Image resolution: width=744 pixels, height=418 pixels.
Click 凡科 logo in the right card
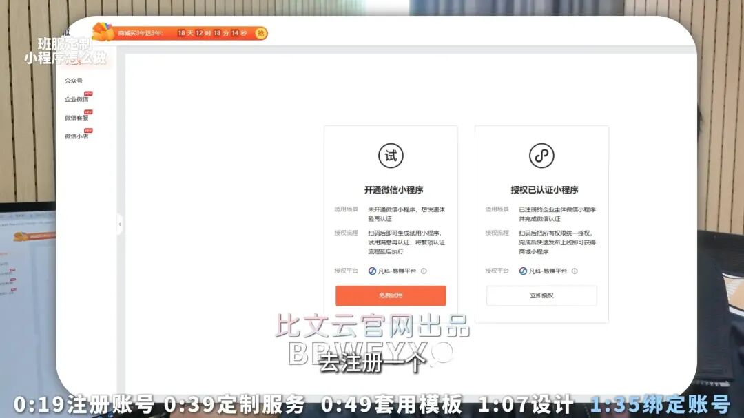[x=524, y=271]
